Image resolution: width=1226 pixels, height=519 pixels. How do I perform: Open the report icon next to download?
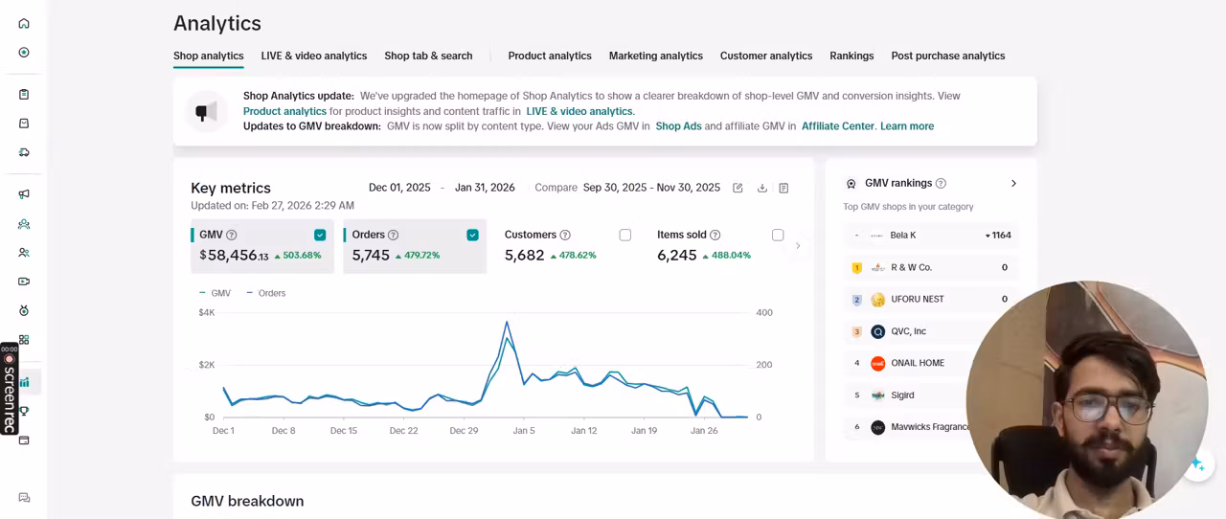point(783,188)
